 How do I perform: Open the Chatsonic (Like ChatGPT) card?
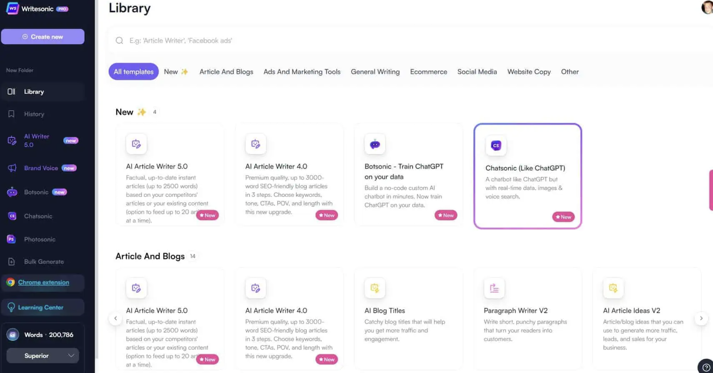tap(527, 176)
